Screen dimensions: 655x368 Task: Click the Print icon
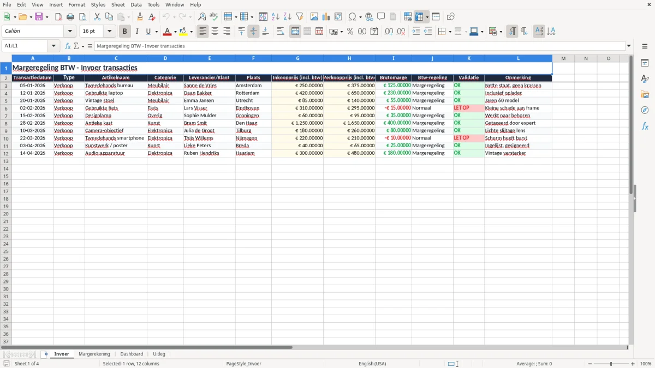coord(70,17)
